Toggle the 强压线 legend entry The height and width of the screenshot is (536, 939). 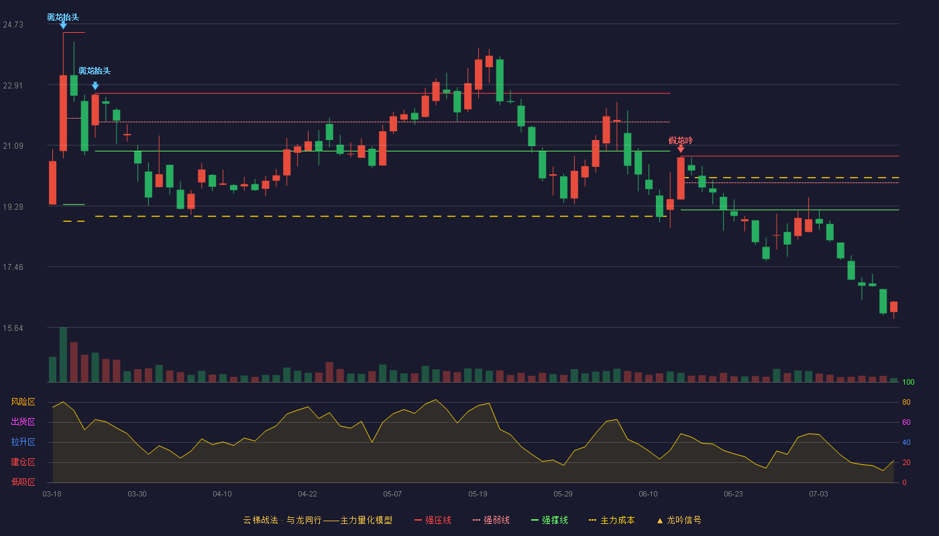pyautogui.click(x=433, y=520)
